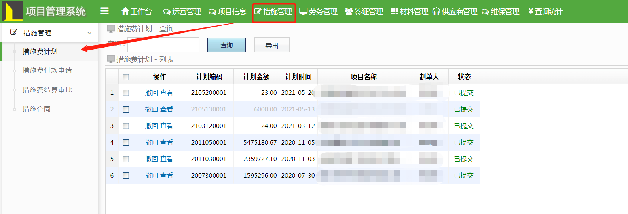This screenshot has height=214, width=628.
Task: Click the hamburger menu toggle icon
Action: click(104, 11)
